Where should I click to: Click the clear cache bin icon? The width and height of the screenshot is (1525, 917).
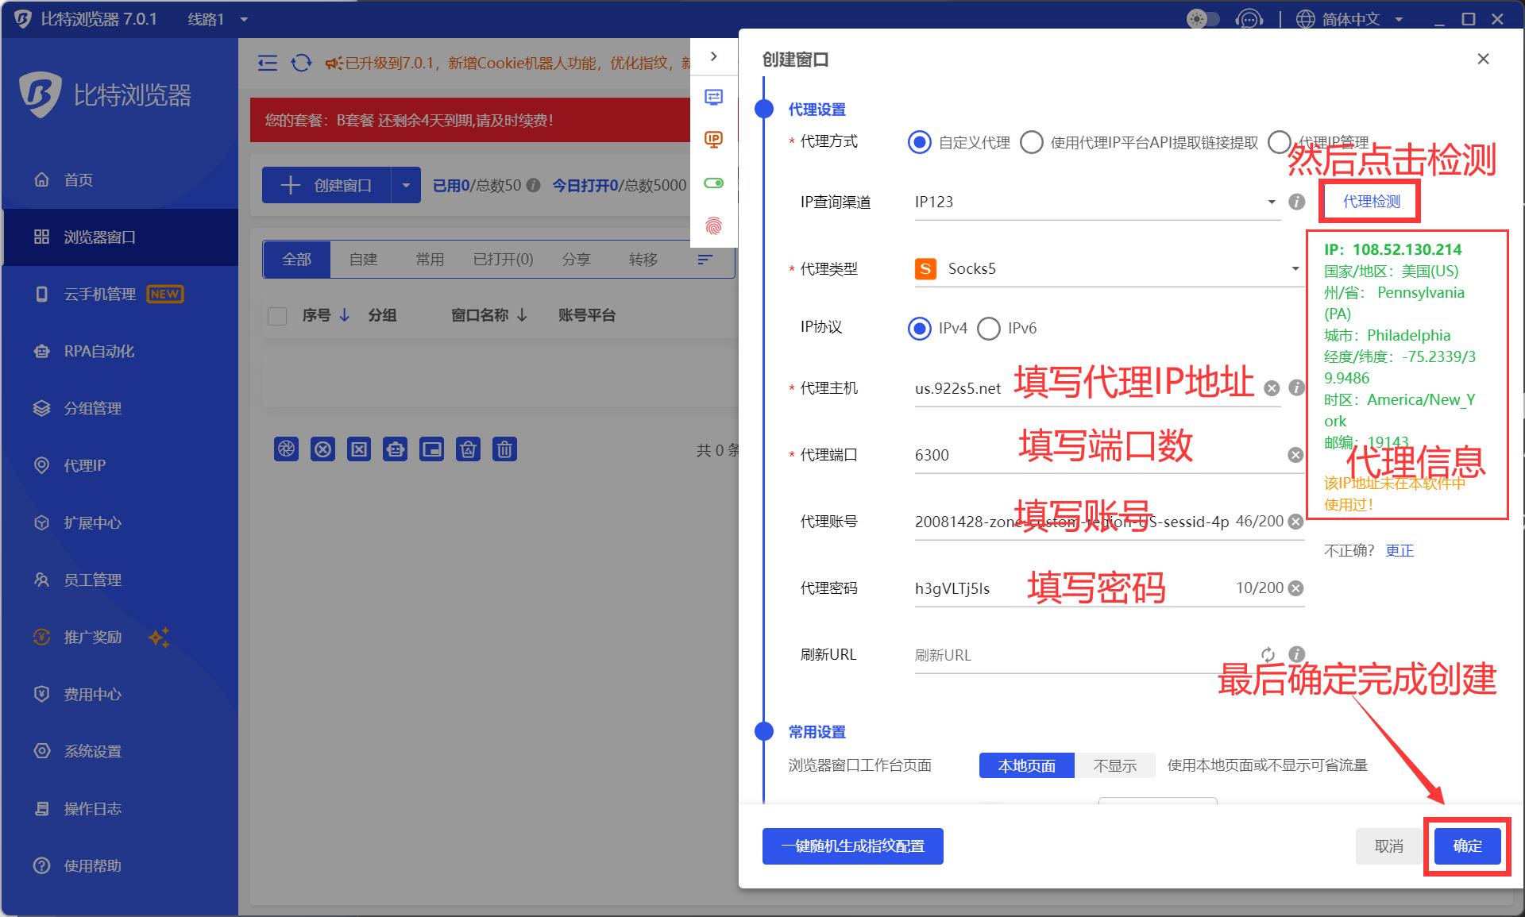coord(468,449)
